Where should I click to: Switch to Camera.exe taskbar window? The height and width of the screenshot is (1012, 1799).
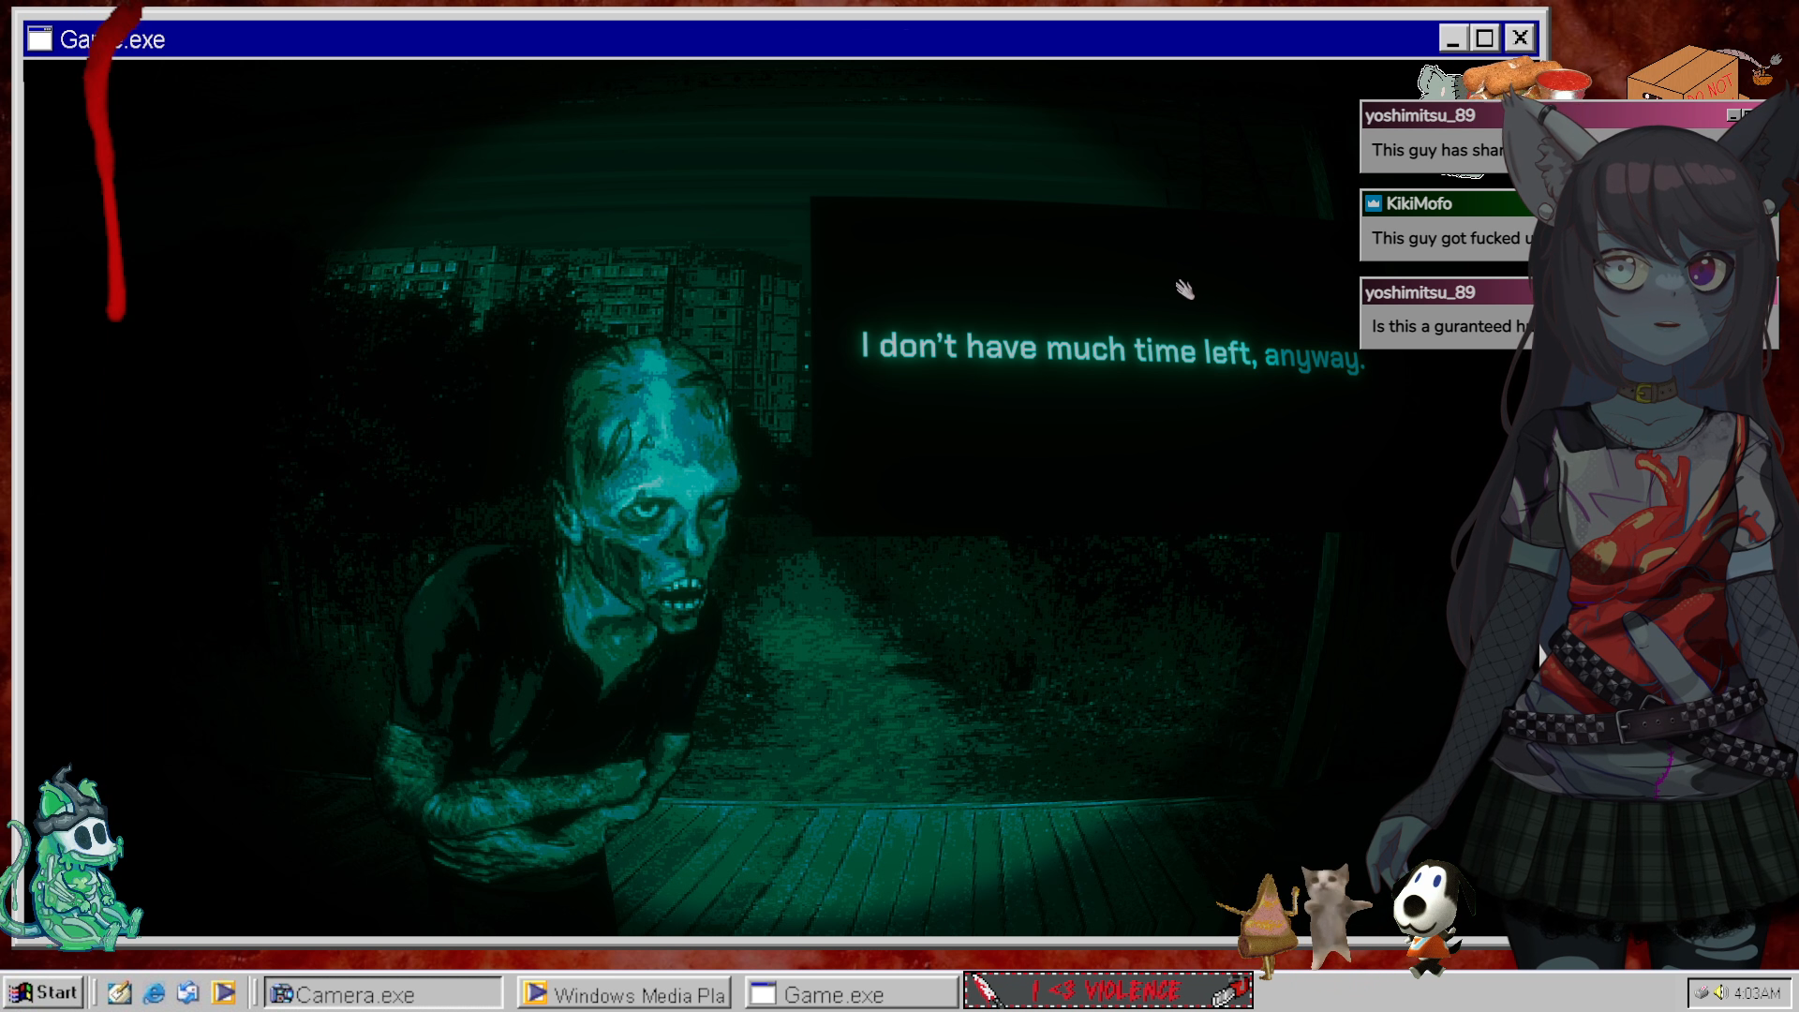click(382, 994)
